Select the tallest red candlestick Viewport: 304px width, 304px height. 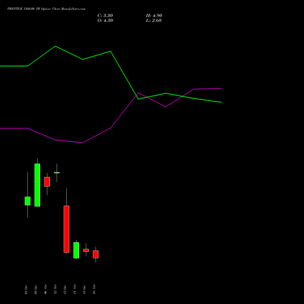[x=66, y=229]
